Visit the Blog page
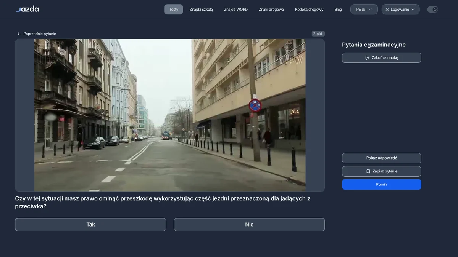Image resolution: width=458 pixels, height=257 pixels. 338,10
